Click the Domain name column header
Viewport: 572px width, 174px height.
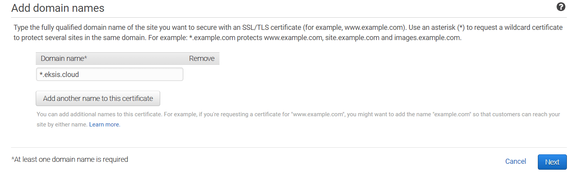(x=64, y=59)
